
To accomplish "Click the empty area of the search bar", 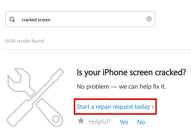I will click(x=97, y=19).
